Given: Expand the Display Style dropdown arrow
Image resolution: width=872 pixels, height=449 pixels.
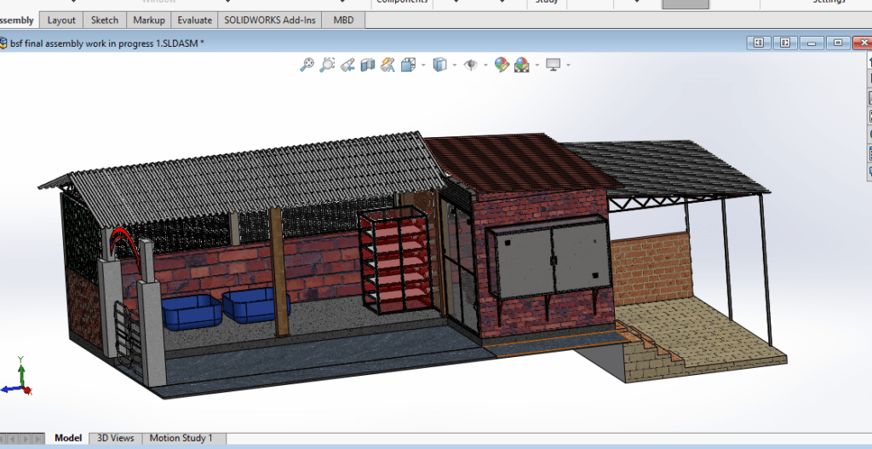Looking at the screenshot, I should coord(454,66).
